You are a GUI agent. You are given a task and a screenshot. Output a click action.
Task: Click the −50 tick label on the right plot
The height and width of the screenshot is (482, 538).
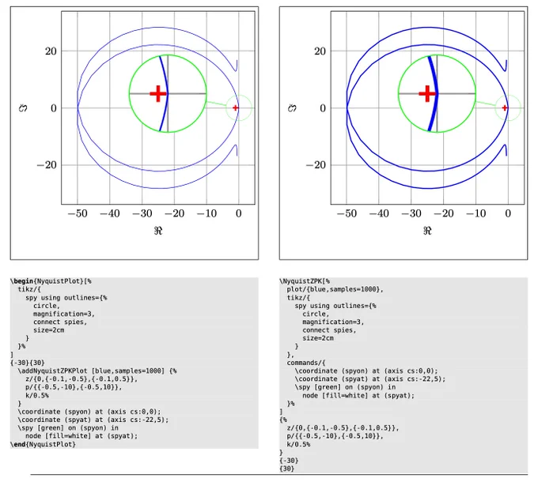click(x=347, y=214)
